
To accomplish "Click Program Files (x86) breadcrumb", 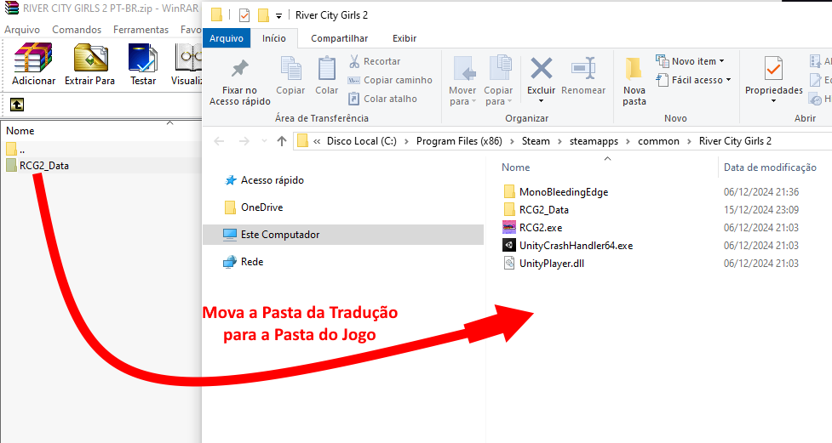I will coord(459,141).
